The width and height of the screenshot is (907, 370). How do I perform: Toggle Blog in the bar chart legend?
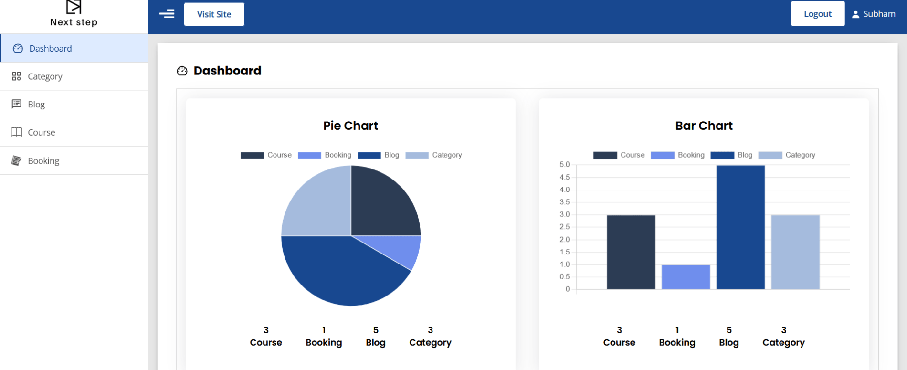(x=731, y=155)
